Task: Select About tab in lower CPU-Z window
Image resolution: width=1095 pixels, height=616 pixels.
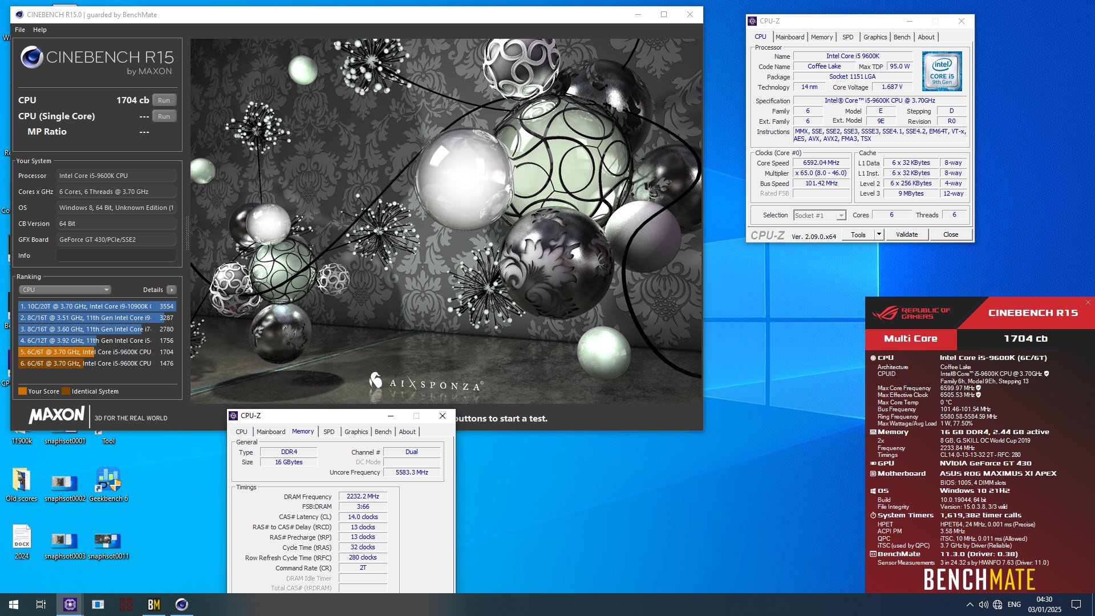Action: coord(407,432)
